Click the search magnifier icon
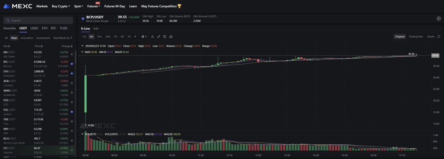The height and width of the screenshot is (159, 444). click(8, 21)
